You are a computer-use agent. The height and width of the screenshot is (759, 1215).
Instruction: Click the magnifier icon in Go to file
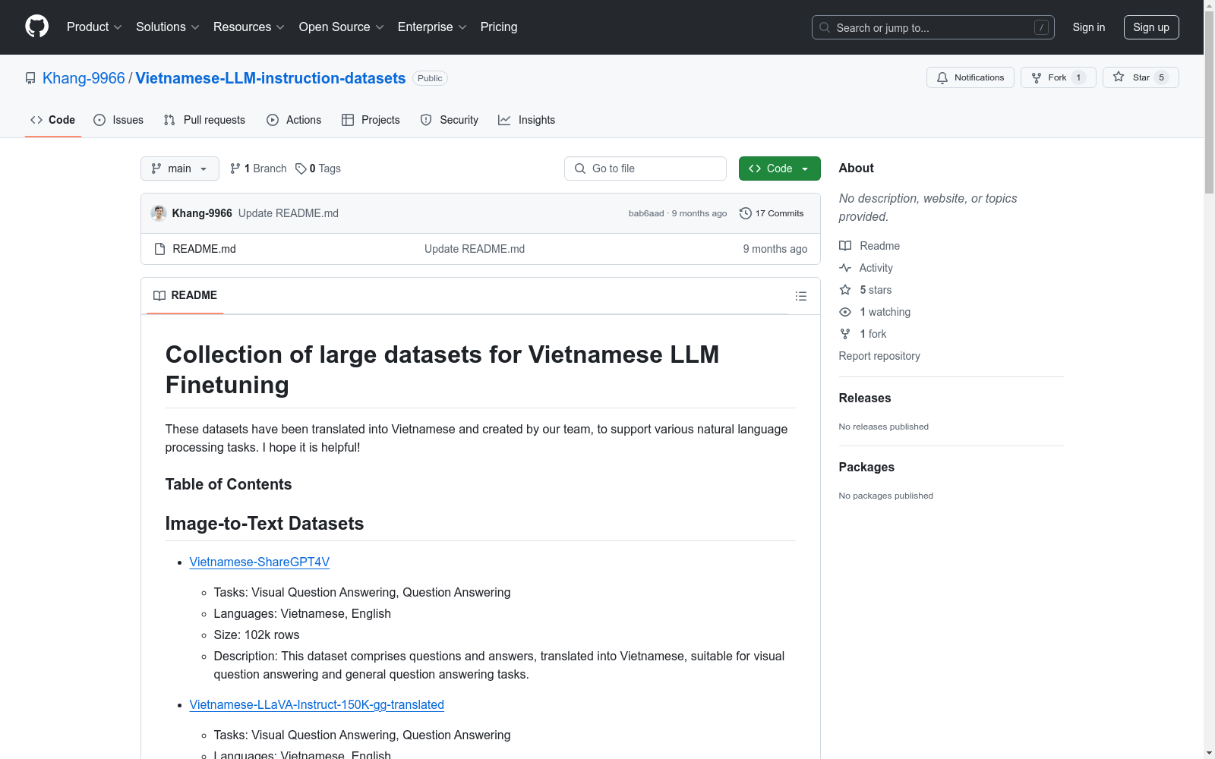(580, 168)
